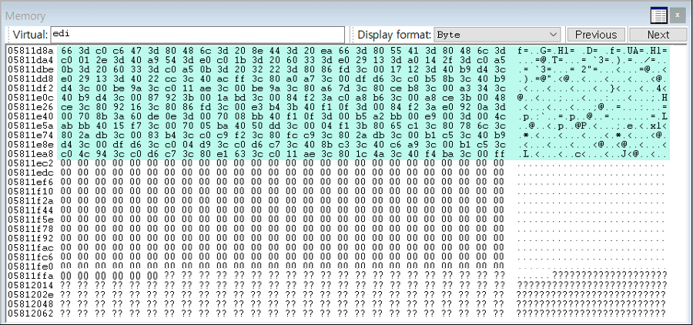
Task: Select address 05811dbe
Action: (31, 69)
